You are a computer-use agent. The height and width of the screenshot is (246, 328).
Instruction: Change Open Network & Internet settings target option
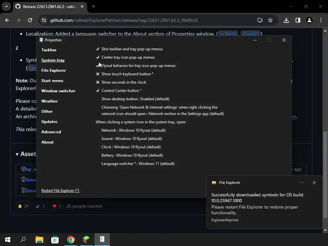click(x=162, y=111)
